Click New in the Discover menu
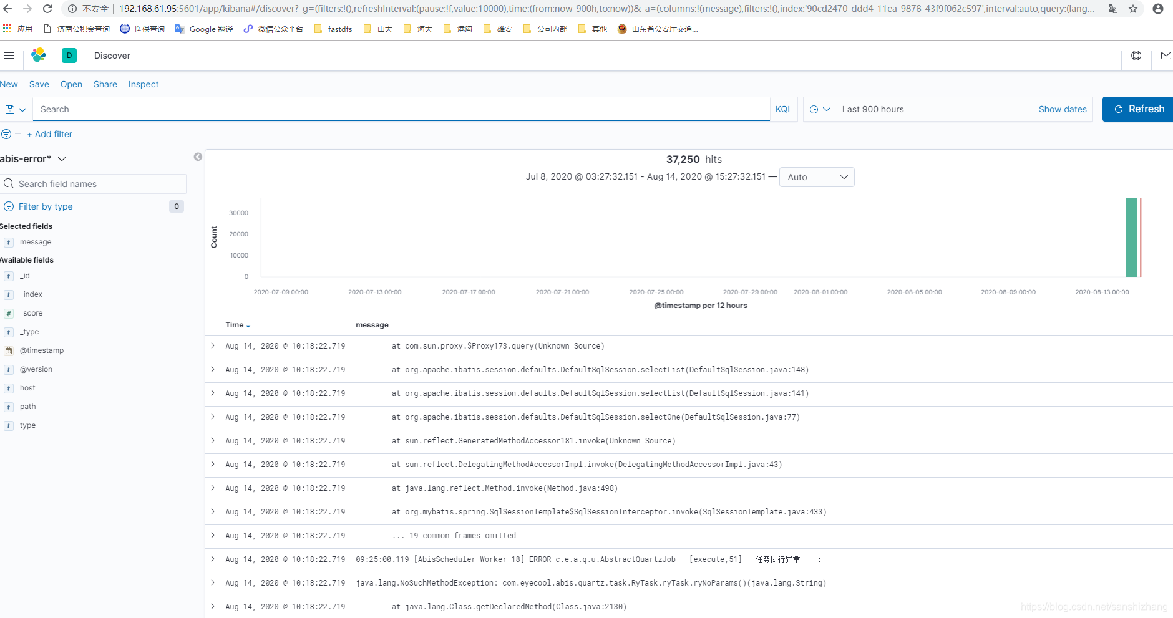Viewport: 1173px width, 618px height. pyautogui.click(x=9, y=84)
